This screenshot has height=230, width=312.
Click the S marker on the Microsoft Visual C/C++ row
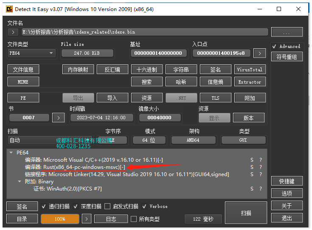point(252,160)
